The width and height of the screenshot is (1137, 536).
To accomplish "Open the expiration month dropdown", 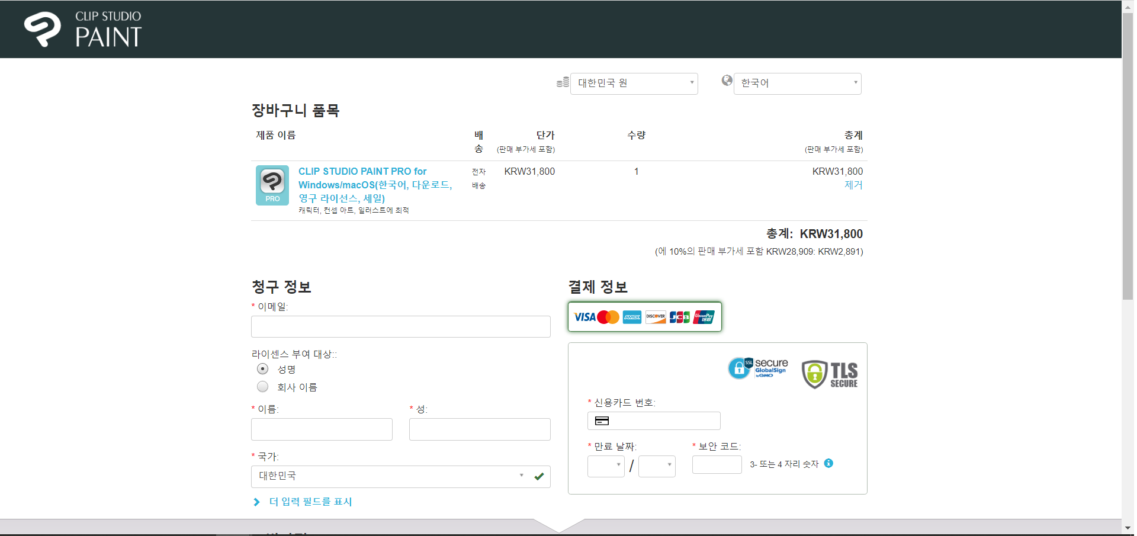I will coord(606,466).
